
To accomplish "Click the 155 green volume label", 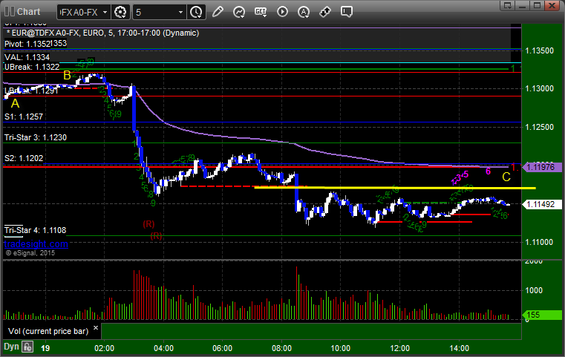I will pos(541,315).
